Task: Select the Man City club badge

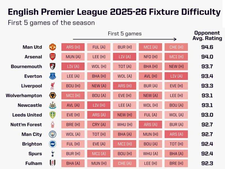Action: click(53, 134)
